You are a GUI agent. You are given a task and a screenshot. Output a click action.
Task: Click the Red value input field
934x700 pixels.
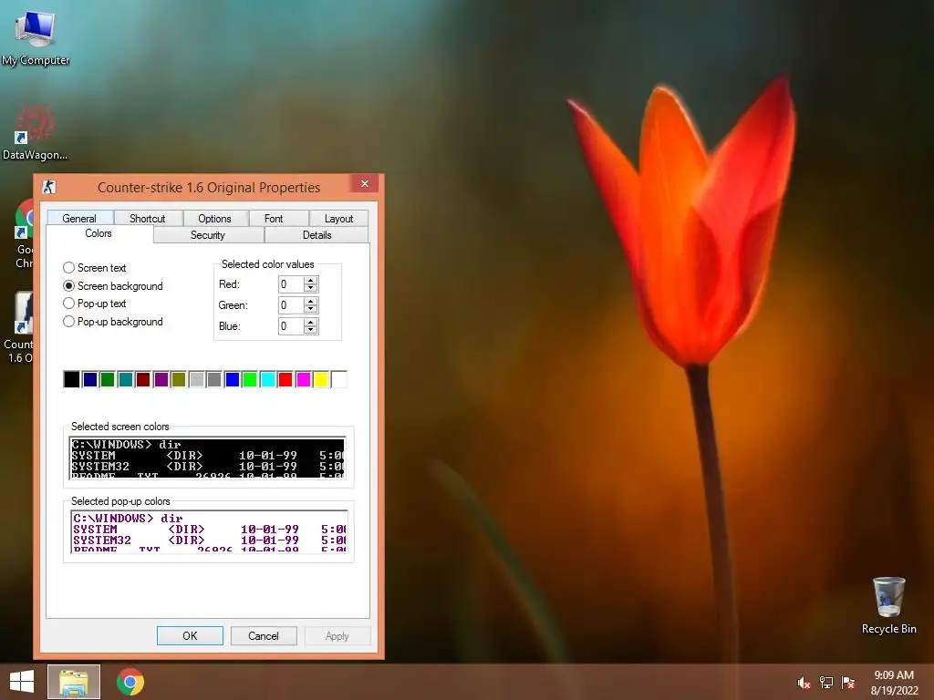(291, 284)
